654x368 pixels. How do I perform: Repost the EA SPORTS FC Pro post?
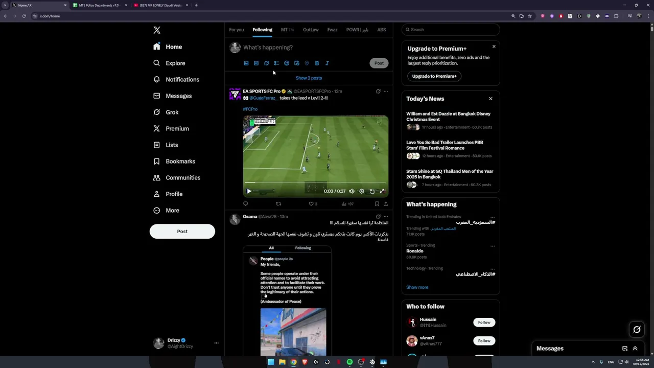(278, 204)
